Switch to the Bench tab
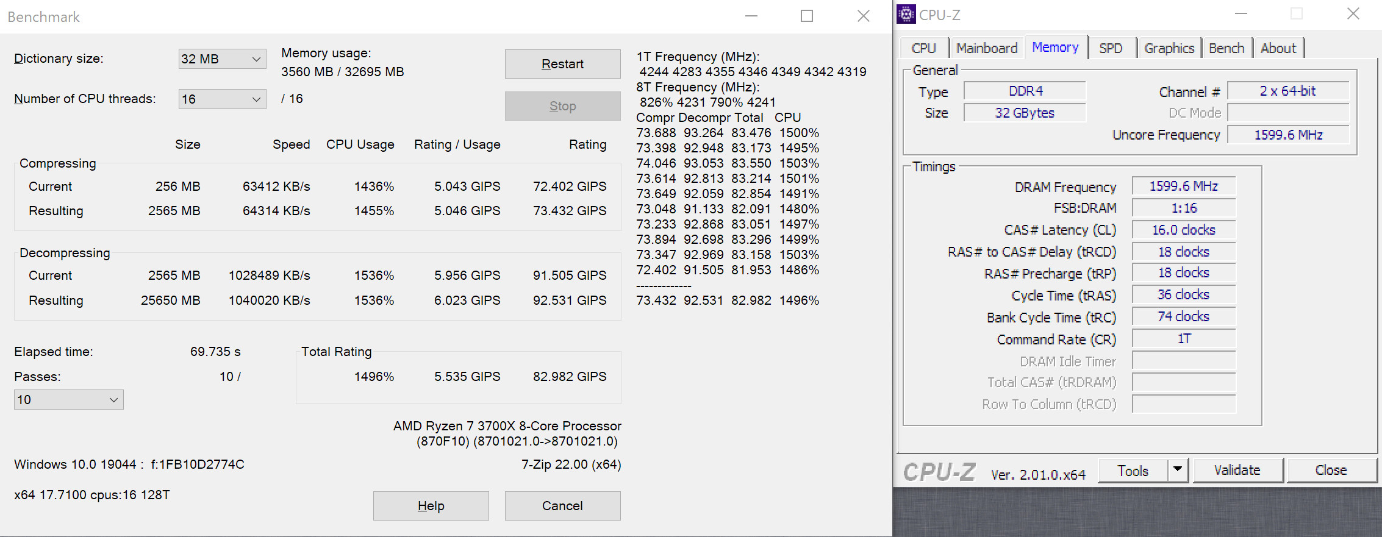 click(x=1226, y=48)
